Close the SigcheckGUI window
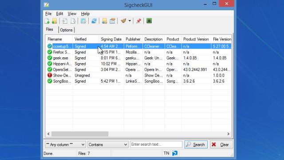The height and width of the screenshot is (160, 284). 226,4
